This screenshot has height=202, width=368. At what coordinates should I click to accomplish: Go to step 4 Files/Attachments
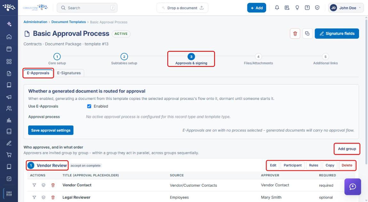[x=258, y=59]
